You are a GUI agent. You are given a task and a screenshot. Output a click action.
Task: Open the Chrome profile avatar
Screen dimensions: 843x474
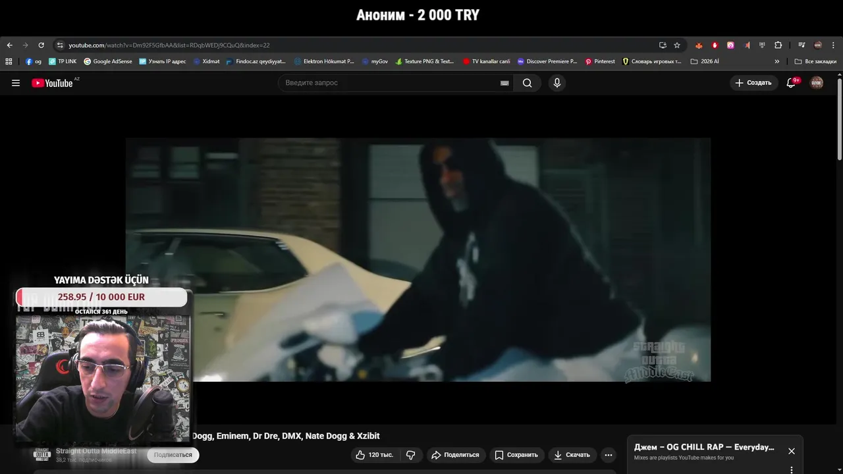(818, 45)
